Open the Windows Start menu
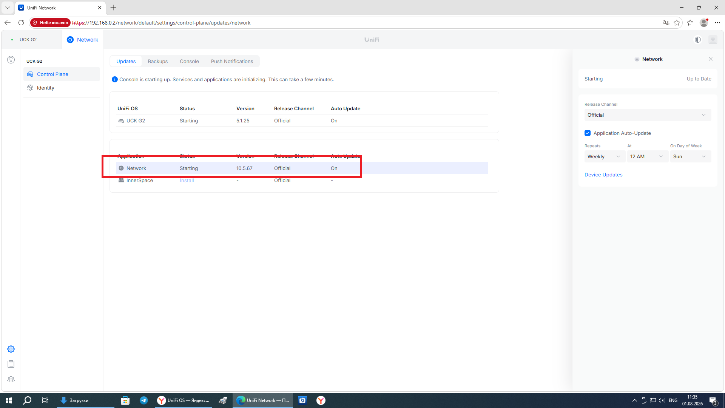Screen dimensions: 725x408 pos(9,400)
